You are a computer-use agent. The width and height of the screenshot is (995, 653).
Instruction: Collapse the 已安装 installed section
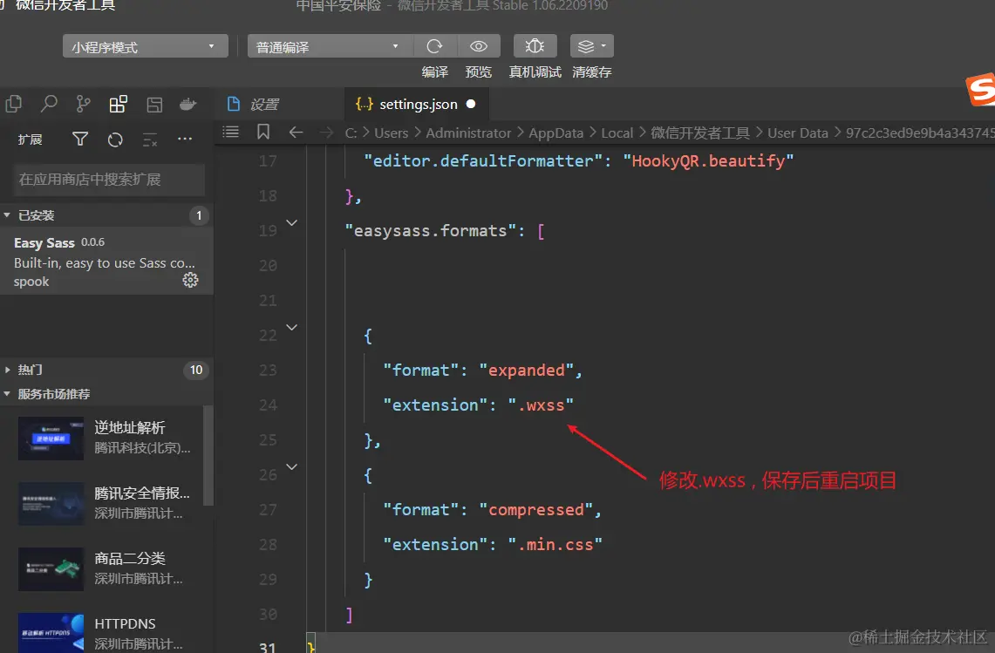tap(35, 215)
